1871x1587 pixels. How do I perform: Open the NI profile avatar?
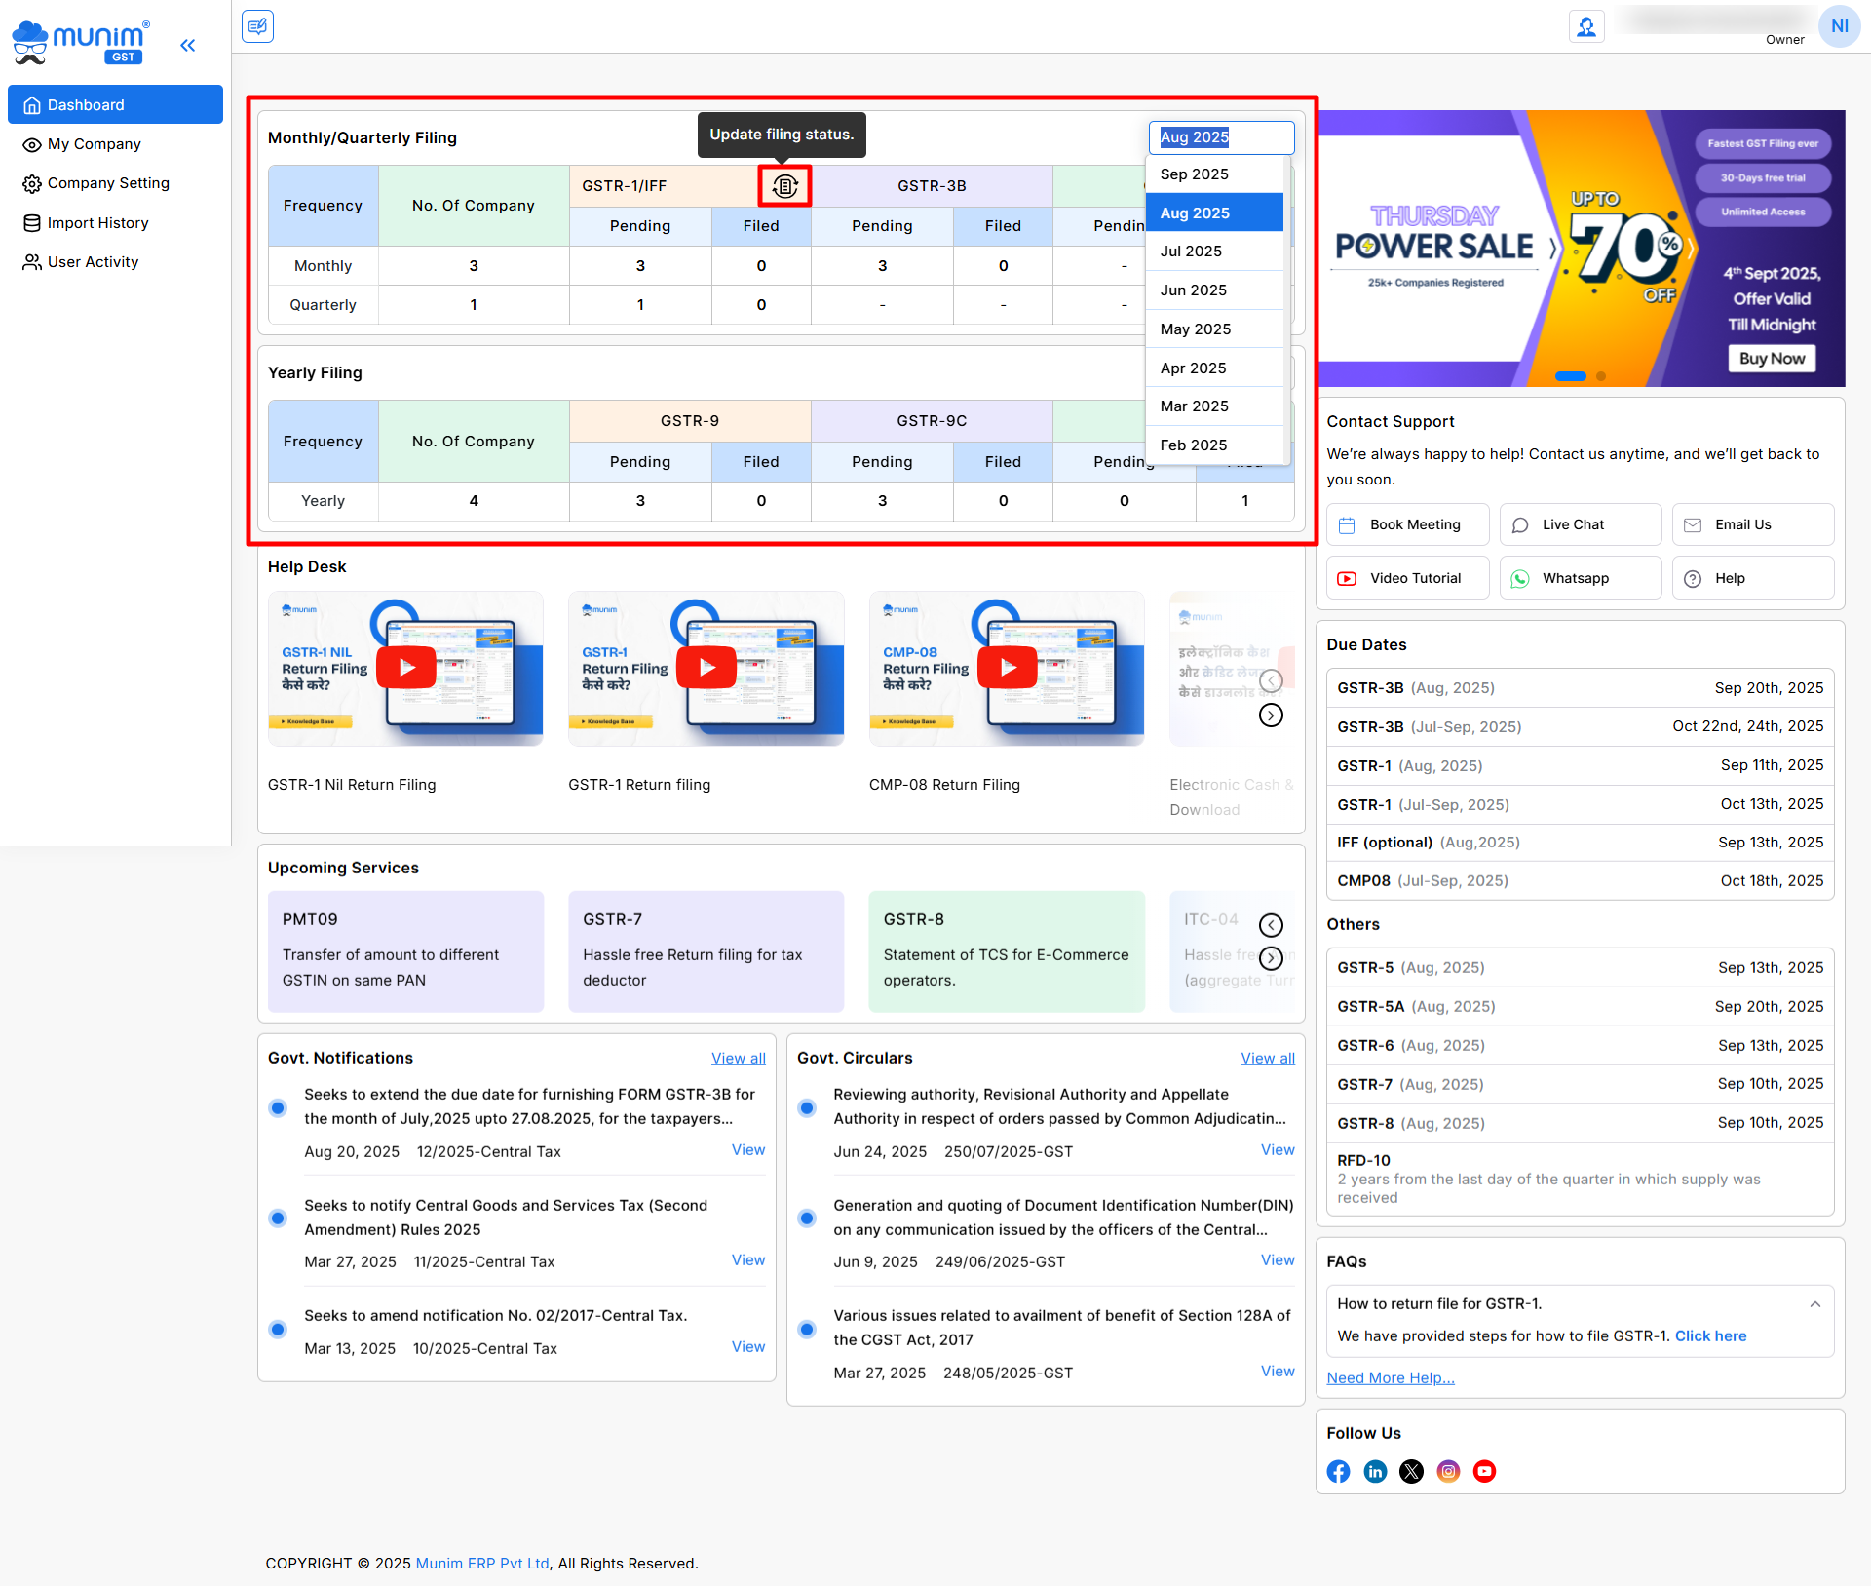point(1839,26)
